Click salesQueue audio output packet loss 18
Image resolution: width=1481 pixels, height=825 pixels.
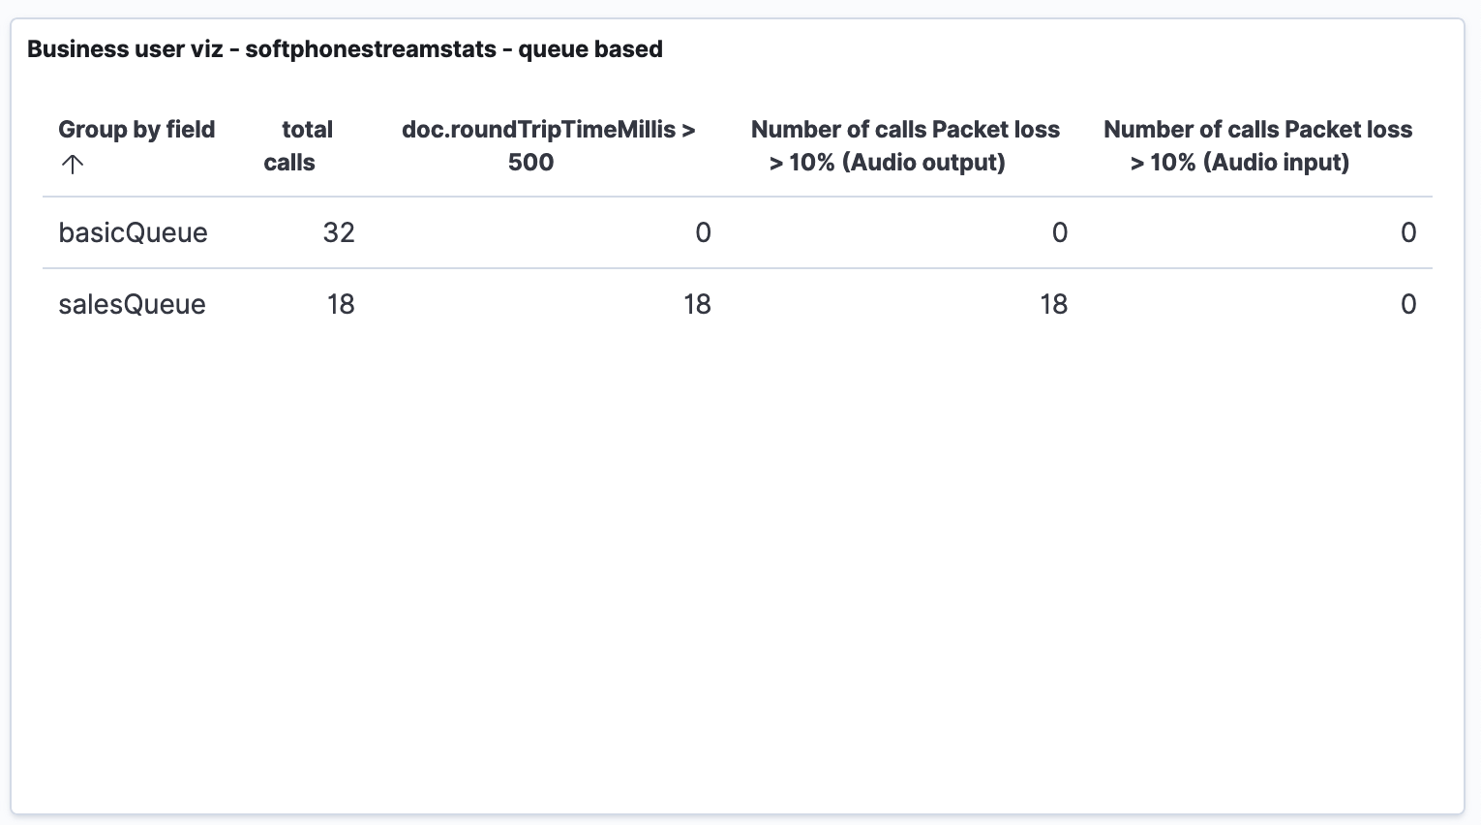pyautogui.click(x=1053, y=304)
